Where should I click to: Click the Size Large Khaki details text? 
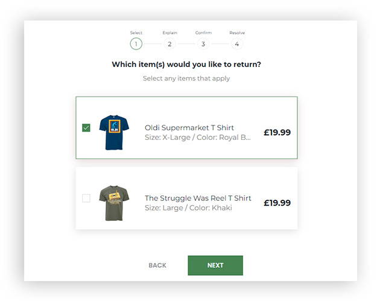tap(188, 208)
